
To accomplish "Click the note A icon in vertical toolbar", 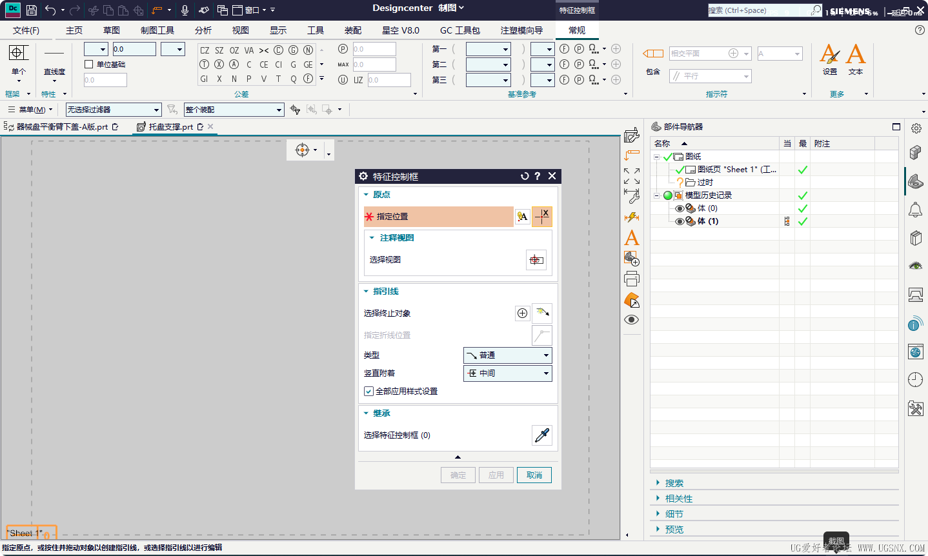I will point(632,237).
